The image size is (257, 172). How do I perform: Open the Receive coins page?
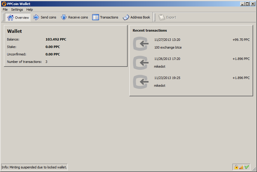coord(75,17)
